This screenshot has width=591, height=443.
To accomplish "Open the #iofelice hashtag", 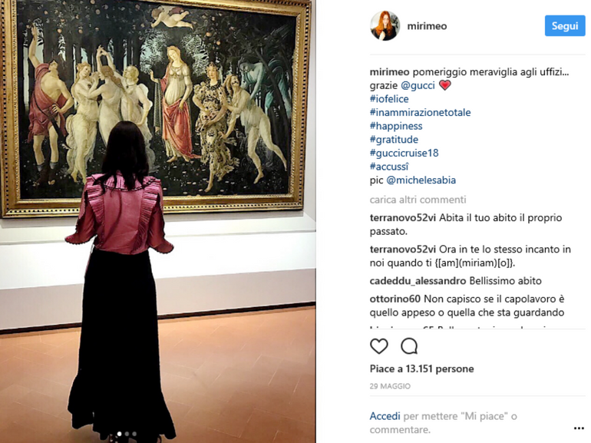I will coord(389,99).
